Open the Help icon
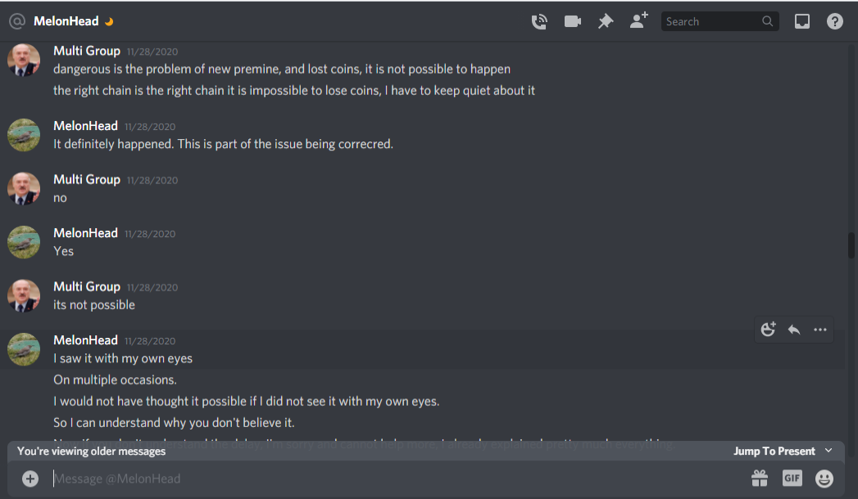This screenshot has height=499, width=858. point(835,21)
